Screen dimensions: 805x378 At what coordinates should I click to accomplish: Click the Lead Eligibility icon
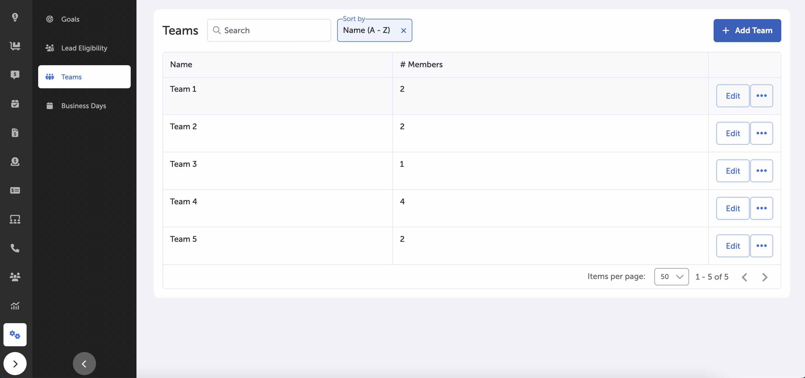coord(50,48)
